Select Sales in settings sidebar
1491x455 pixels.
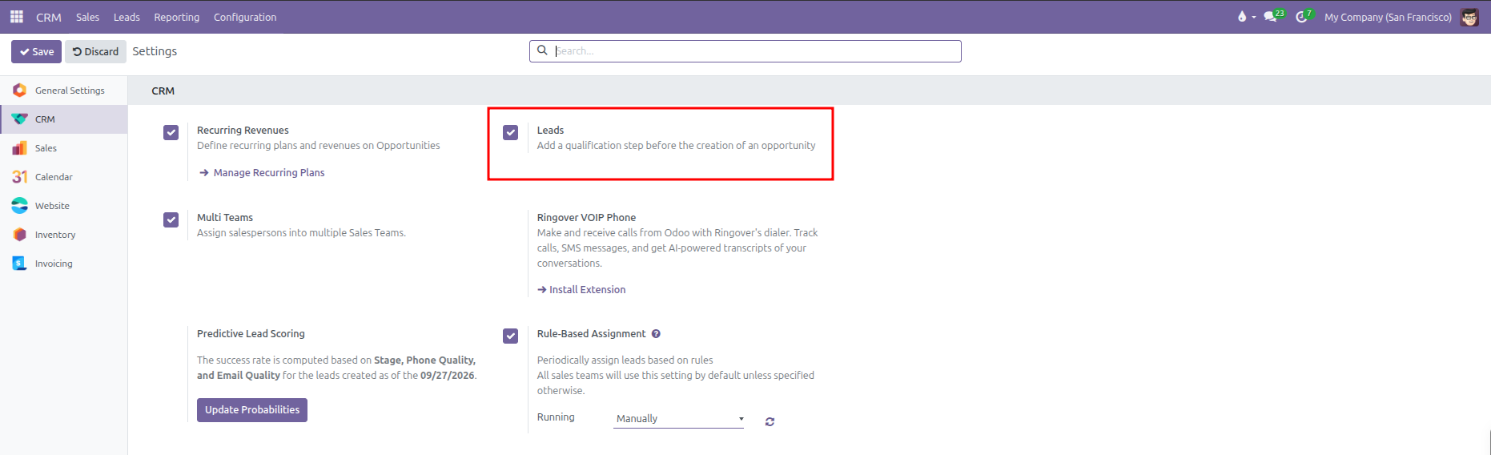point(64,148)
